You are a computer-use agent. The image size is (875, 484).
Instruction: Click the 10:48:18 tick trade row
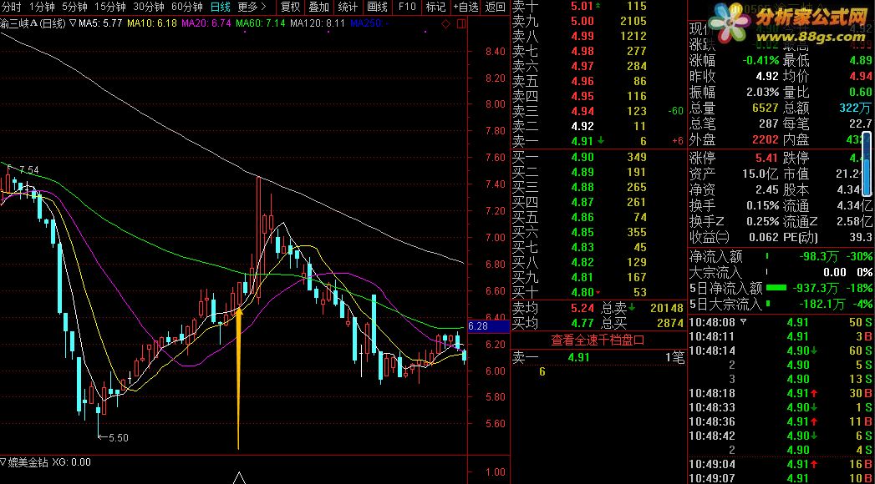tap(781, 393)
